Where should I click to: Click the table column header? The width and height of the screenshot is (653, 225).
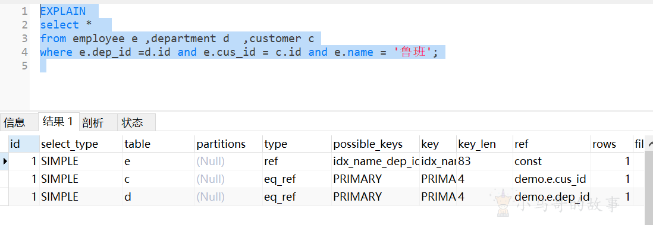tap(159, 144)
